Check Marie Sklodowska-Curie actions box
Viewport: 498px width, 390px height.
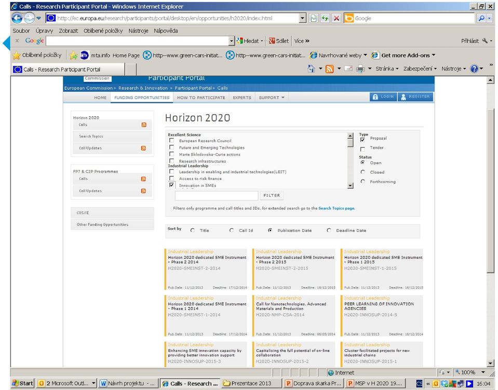pyautogui.click(x=172, y=154)
